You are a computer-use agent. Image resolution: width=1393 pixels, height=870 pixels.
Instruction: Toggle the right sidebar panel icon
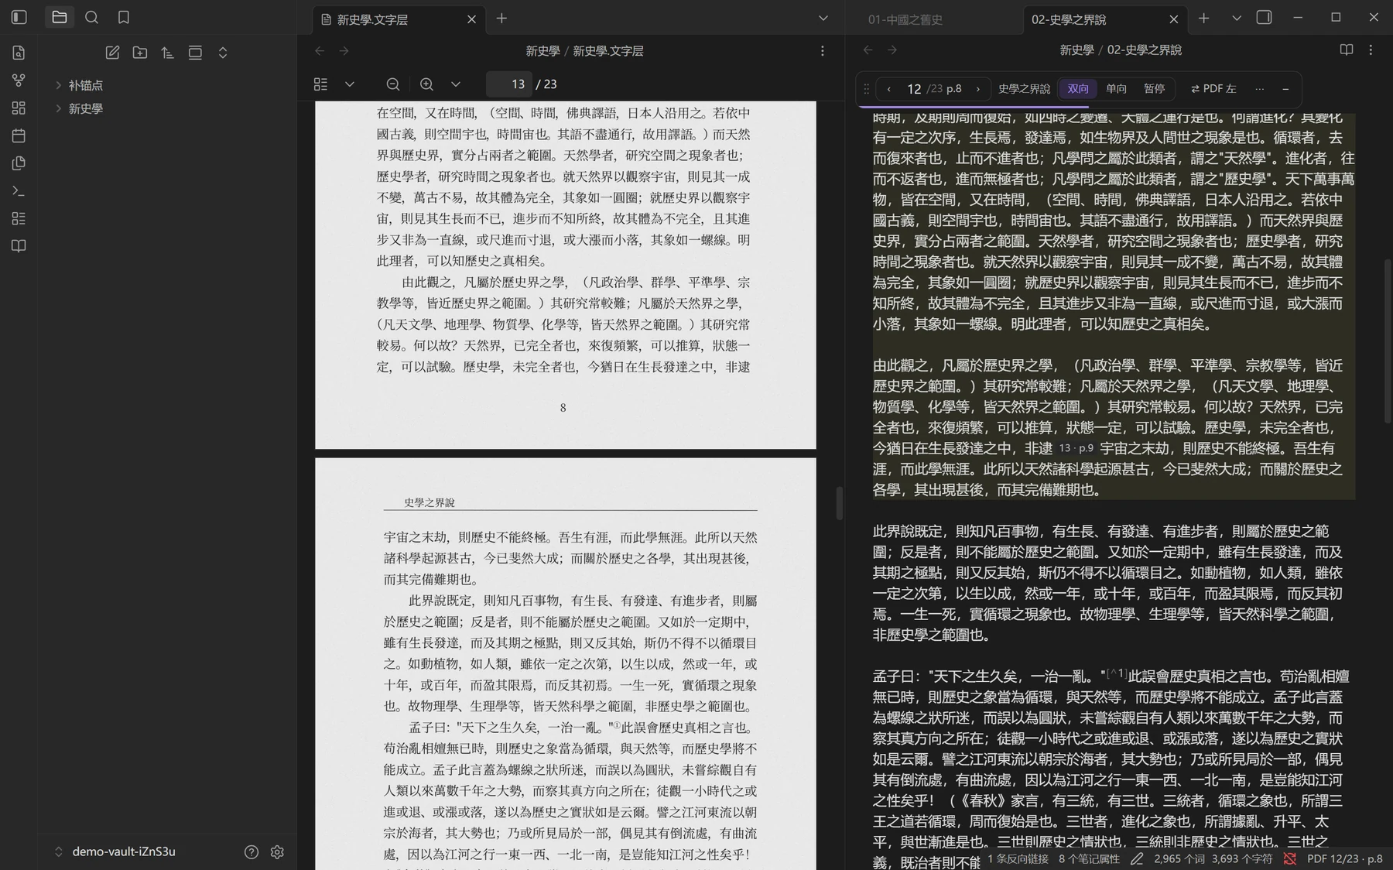(1264, 17)
